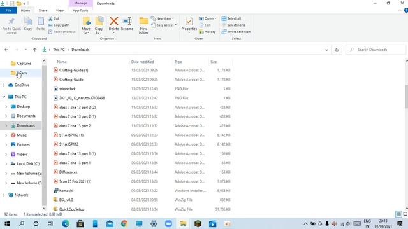408x229 pixels.
Task: Expand the Network tree node
Action: pyautogui.click(x=4, y=195)
